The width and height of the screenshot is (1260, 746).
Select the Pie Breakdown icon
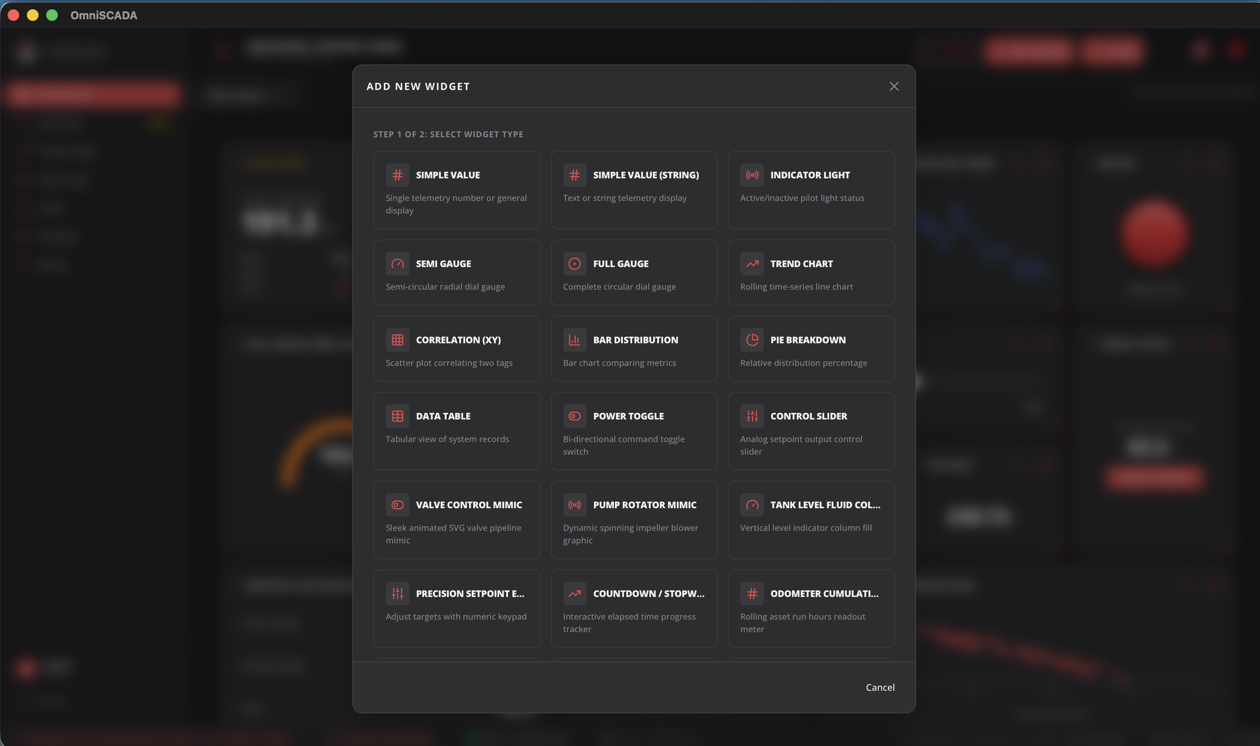pos(752,340)
